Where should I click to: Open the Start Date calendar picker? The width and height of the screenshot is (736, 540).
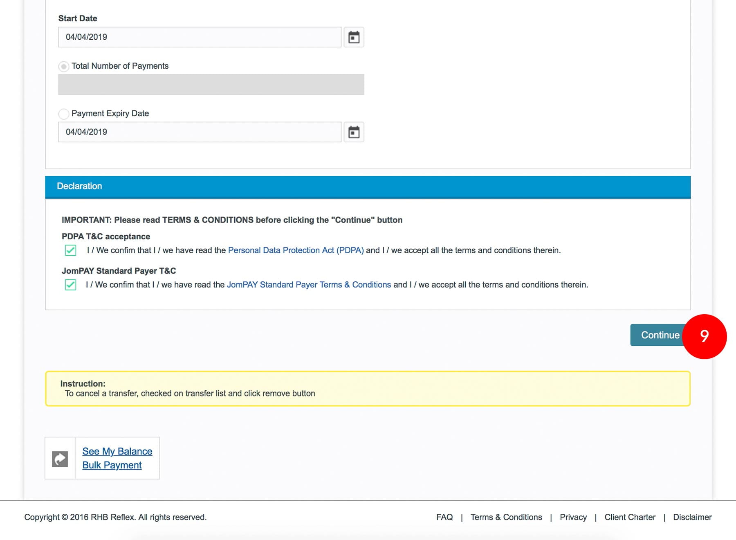tap(354, 37)
